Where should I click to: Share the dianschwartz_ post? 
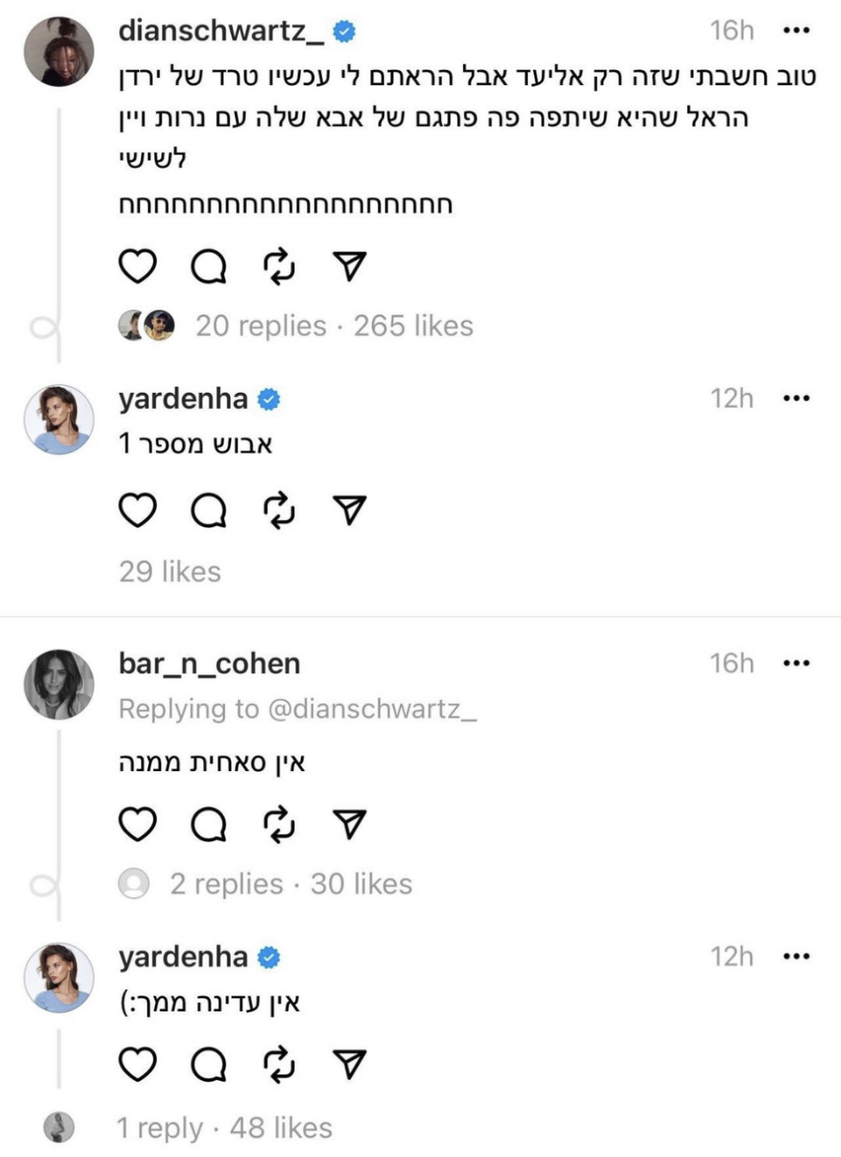(350, 267)
